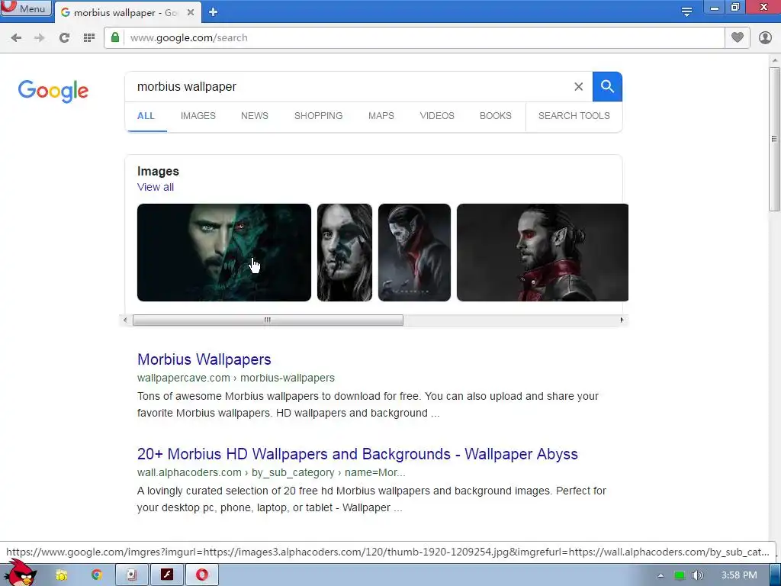Open the Morbius Wallpapers result link

[204, 359]
